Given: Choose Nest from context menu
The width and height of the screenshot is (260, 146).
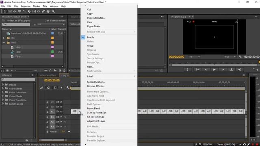Looking at the screenshot, I should click(90, 67).
